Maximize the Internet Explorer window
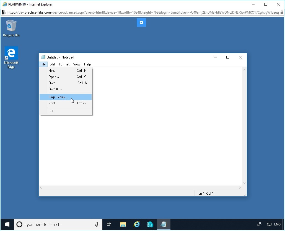The height and width of the screenshot is (231, 285). click(x=266, y=4)
